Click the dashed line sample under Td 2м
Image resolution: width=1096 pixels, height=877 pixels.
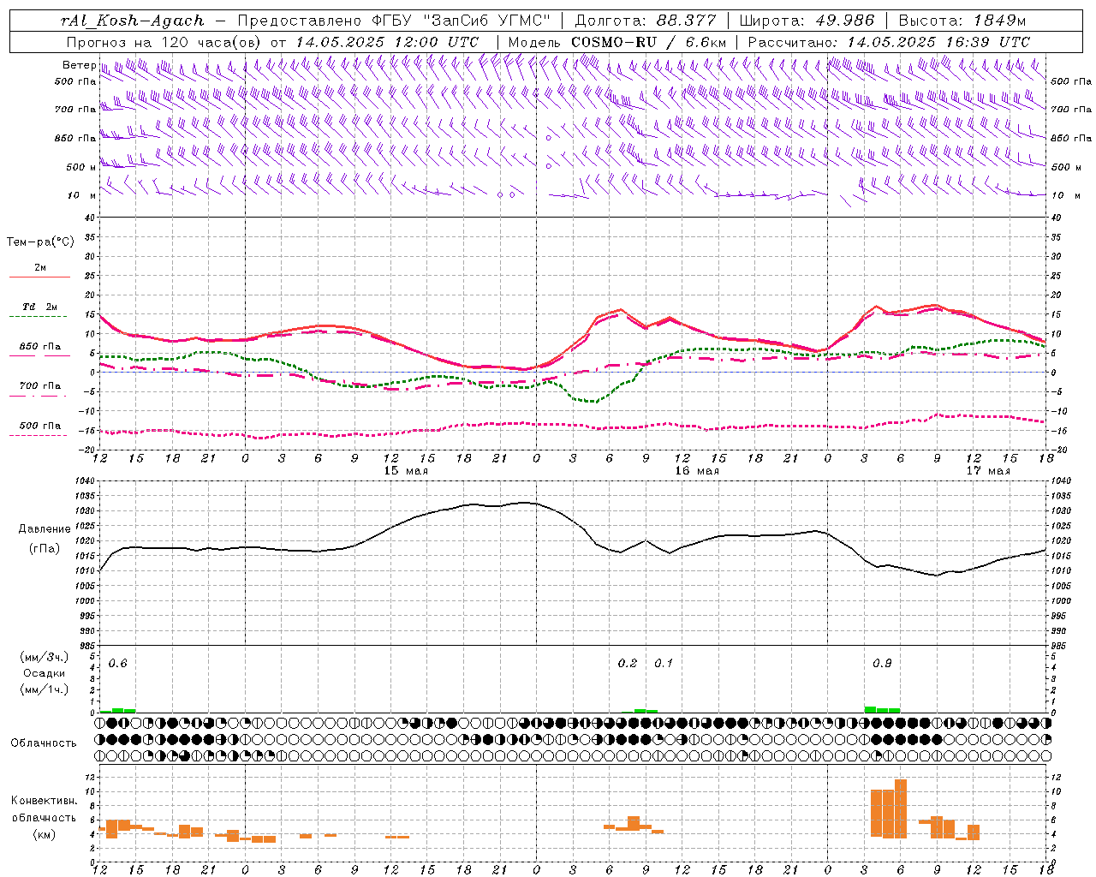pyautogui.click(x=39, y=317)
